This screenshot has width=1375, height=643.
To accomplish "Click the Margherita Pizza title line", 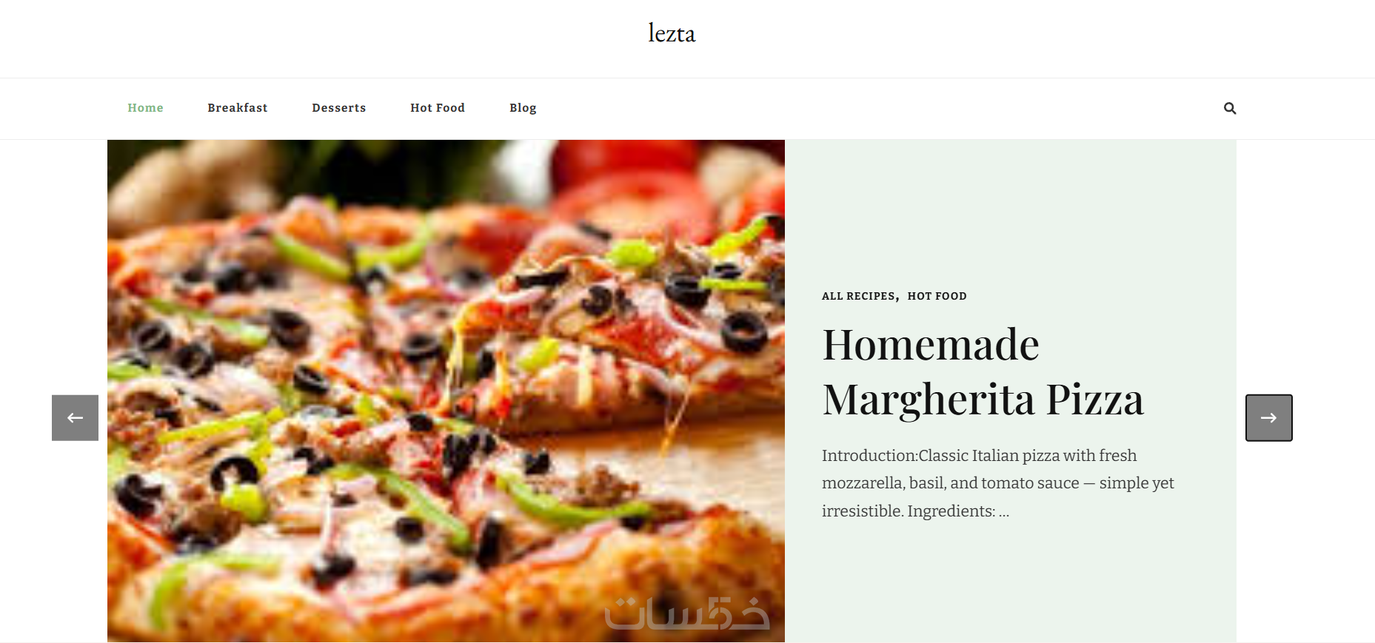I will coord(983,400).
